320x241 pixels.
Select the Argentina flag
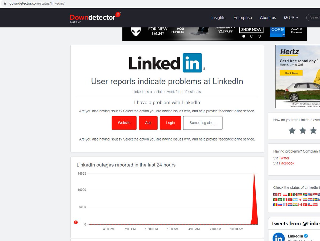(295, 200)
